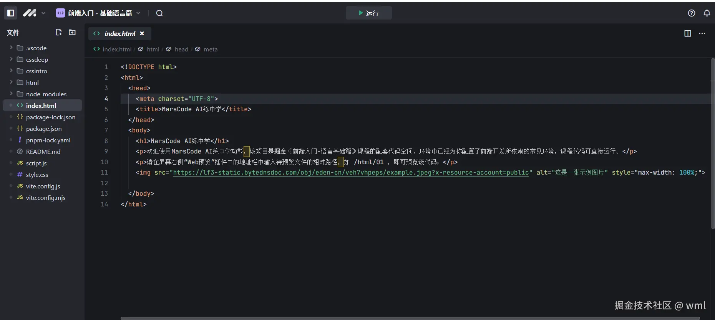Open the notifications bell icon
Viewport: 715px width, 320px height.
pyautogui.click(x=707, y=13)
